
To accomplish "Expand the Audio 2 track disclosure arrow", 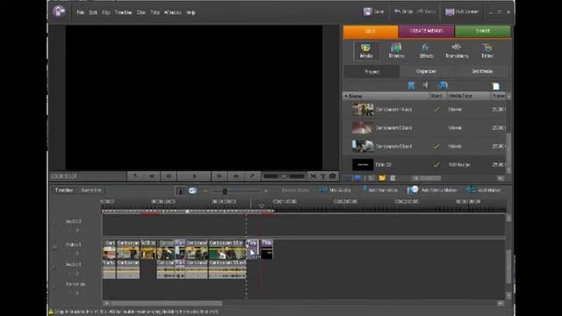I will 77,230.
